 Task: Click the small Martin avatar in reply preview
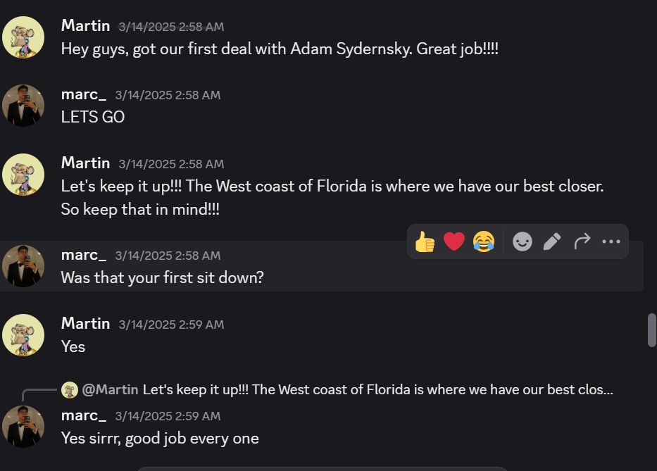(x=69, y=389)
